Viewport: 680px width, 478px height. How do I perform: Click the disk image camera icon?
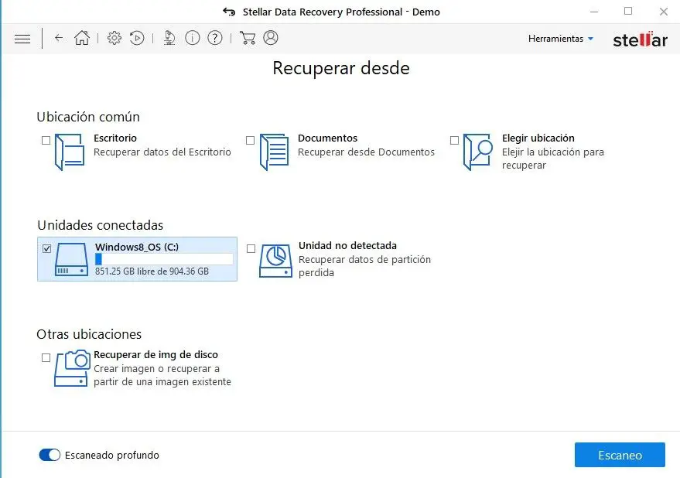71,368
